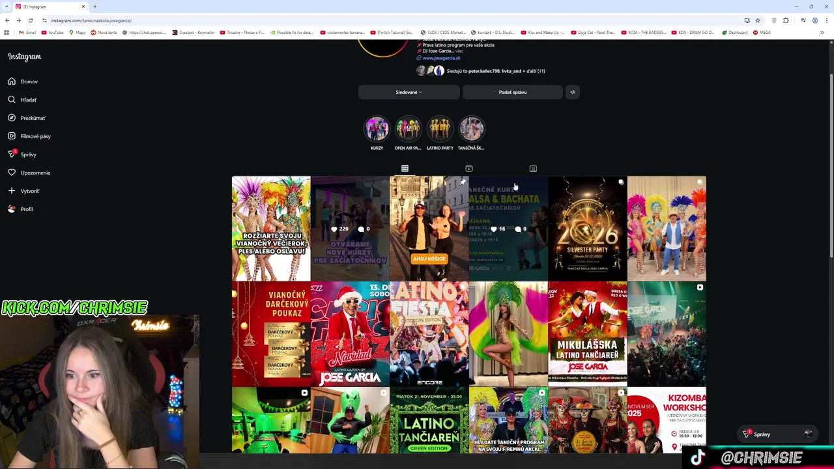Screen dimensions: 834x469
Task: Open the MEGA bookmark
Action: point(762,33)
